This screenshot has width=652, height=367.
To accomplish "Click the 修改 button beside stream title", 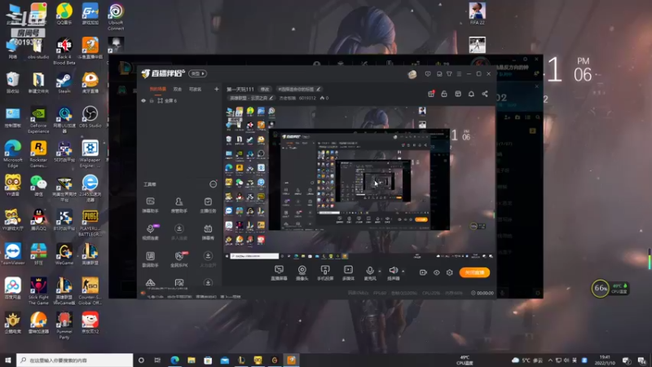I will point(264,89).
